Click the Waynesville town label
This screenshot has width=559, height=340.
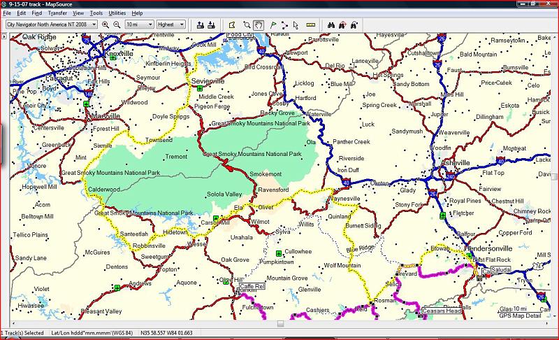tap(344, 199)
